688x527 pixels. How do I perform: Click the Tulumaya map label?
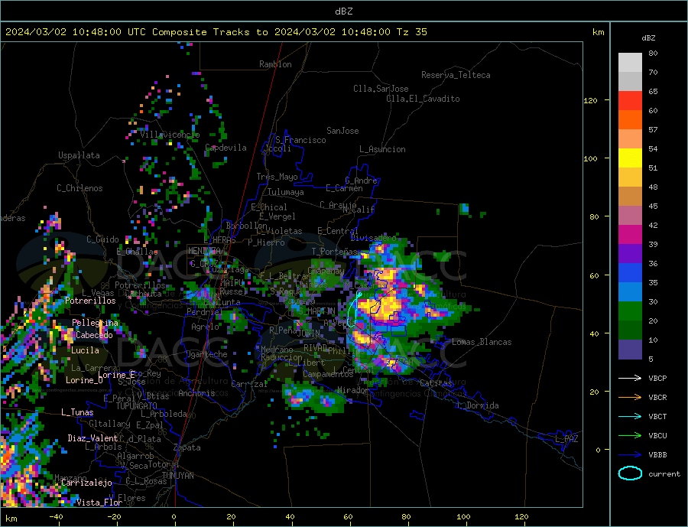tap(286, 192)
